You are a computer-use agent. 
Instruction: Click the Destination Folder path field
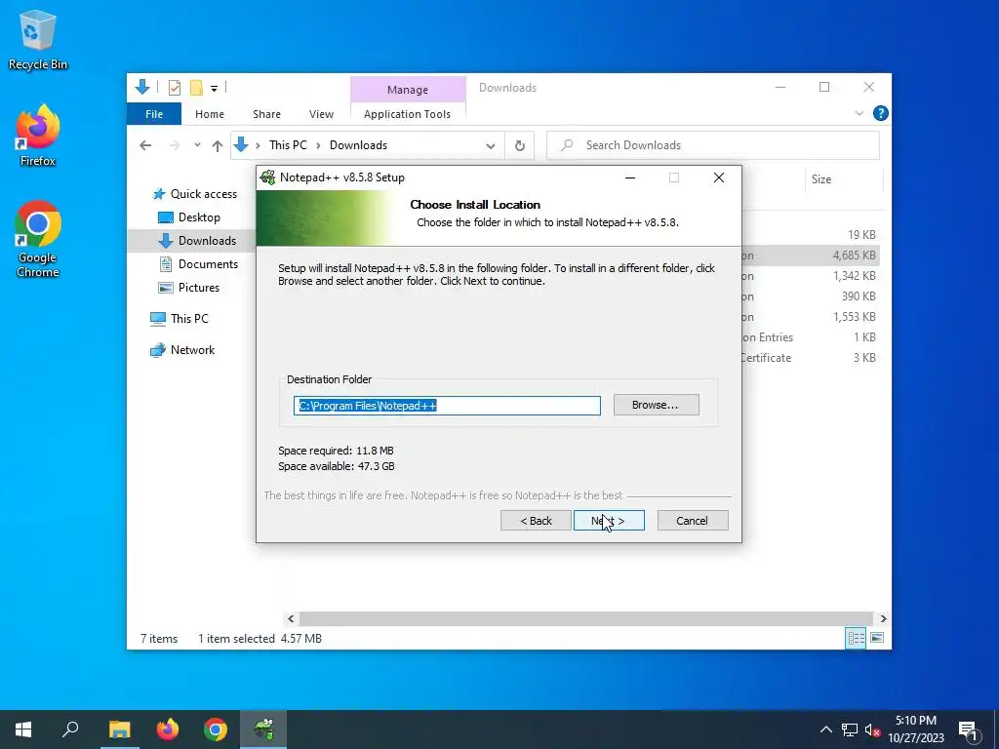click(447, 406)
